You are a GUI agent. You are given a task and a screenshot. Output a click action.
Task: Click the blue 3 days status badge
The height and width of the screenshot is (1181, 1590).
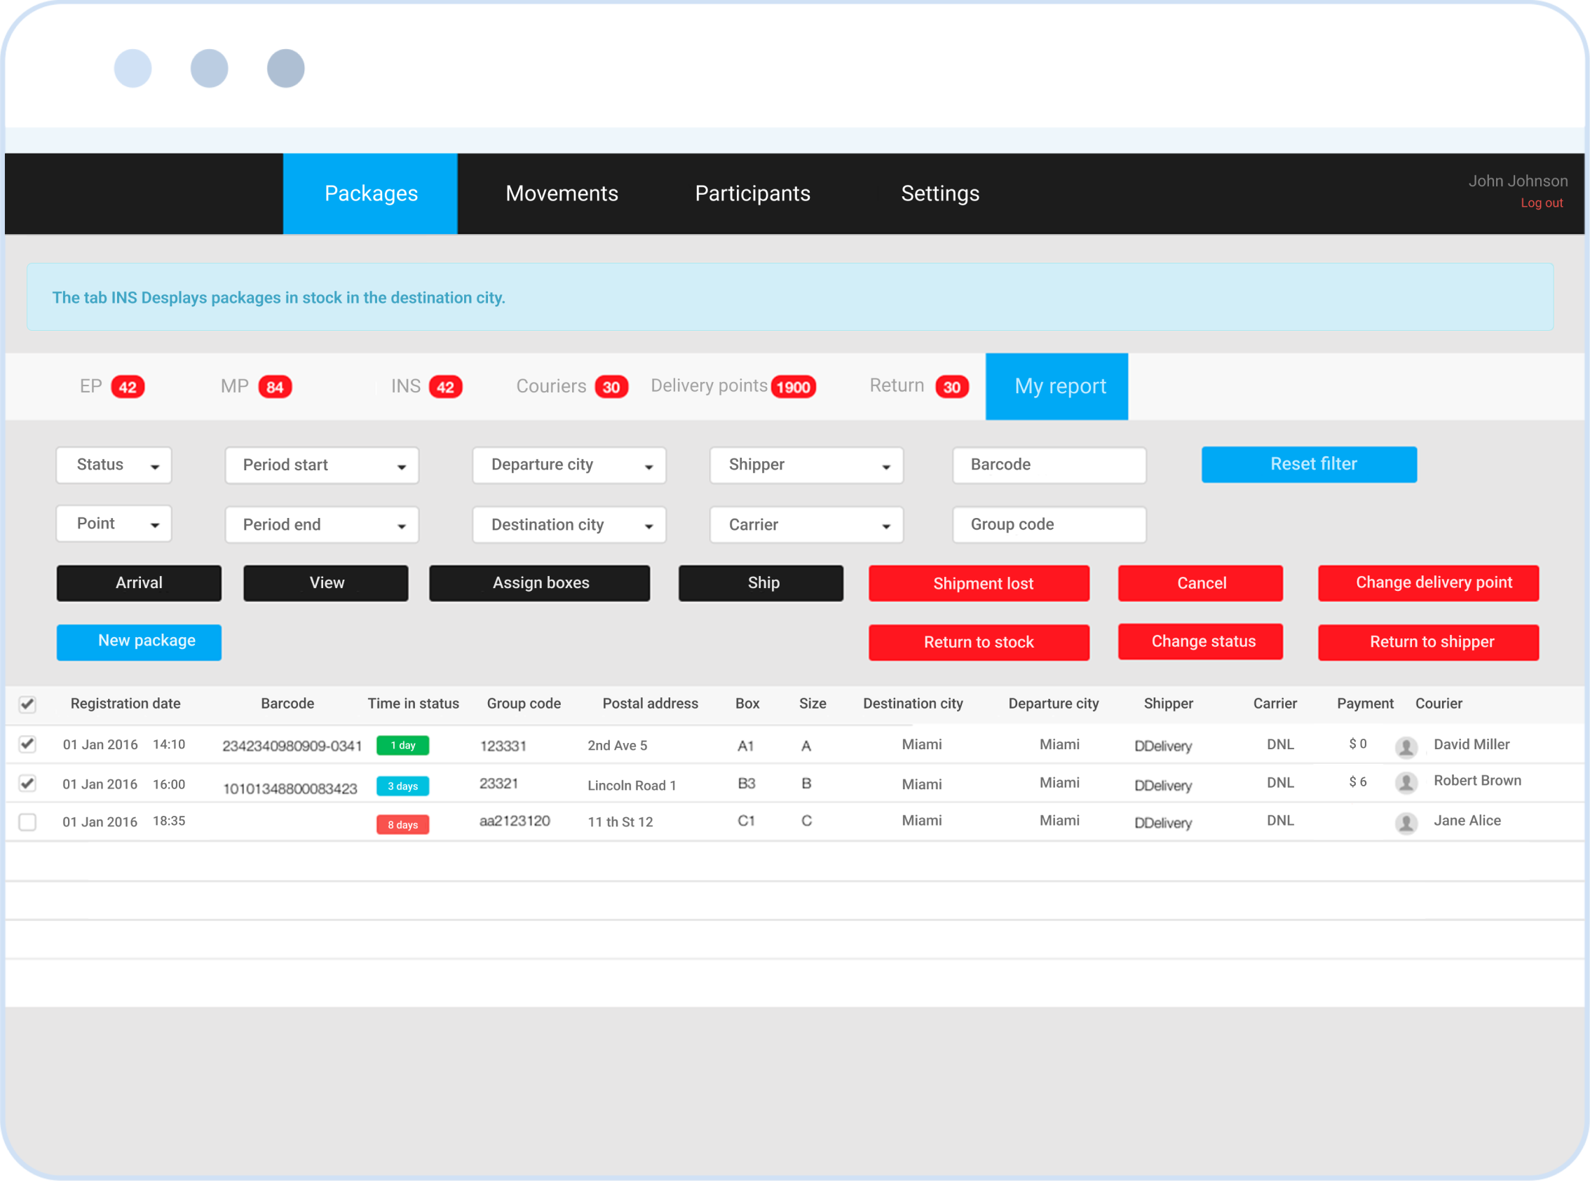coord(402,786)
